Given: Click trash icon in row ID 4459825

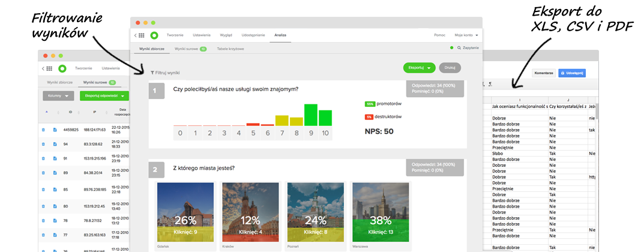Looking at the screenshot, I should (x=44, y=130).
